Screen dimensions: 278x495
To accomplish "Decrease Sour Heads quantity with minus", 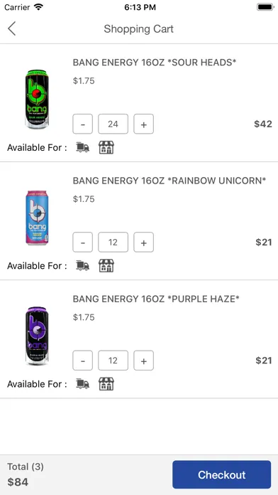I will [83, 124].
